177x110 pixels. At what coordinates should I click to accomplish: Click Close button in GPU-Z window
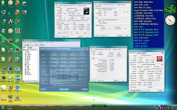tap(160, 90)
